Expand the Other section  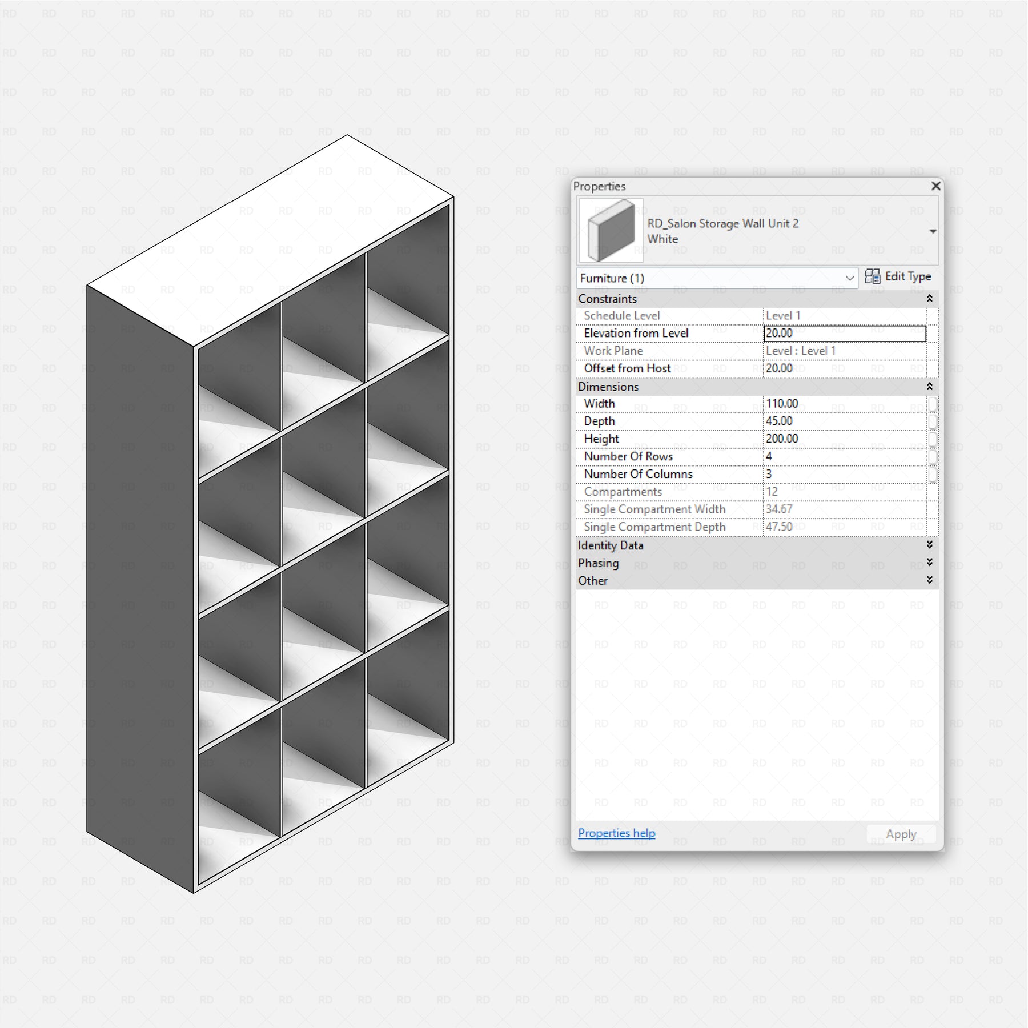point(929,580)
